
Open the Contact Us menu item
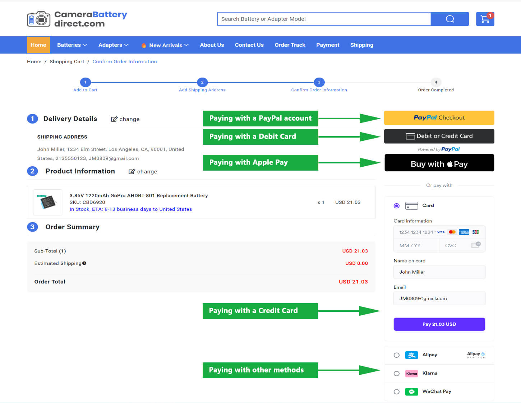[x=249, y=45]
